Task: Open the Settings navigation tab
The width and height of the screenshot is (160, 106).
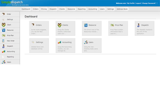Action: (111, 9)
